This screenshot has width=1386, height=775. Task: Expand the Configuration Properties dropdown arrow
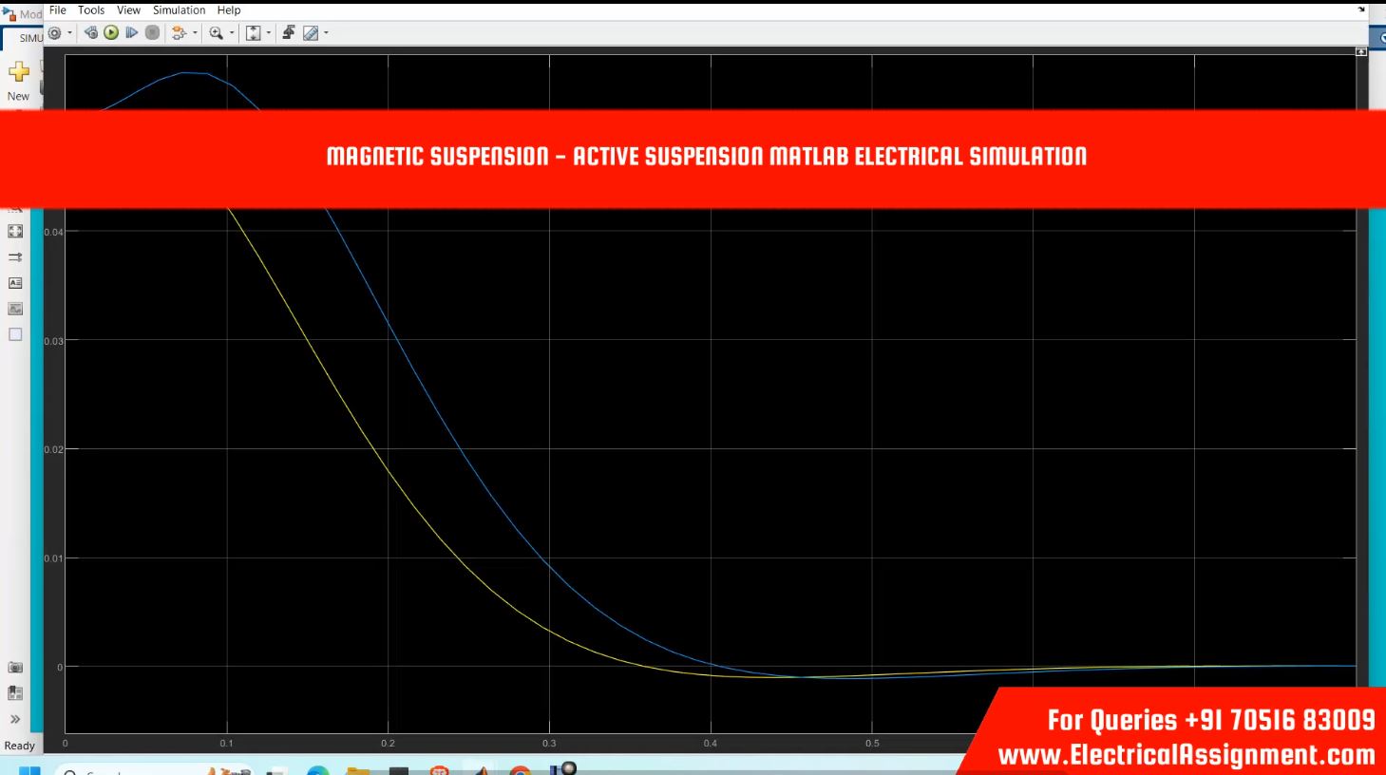click(69, 33)
